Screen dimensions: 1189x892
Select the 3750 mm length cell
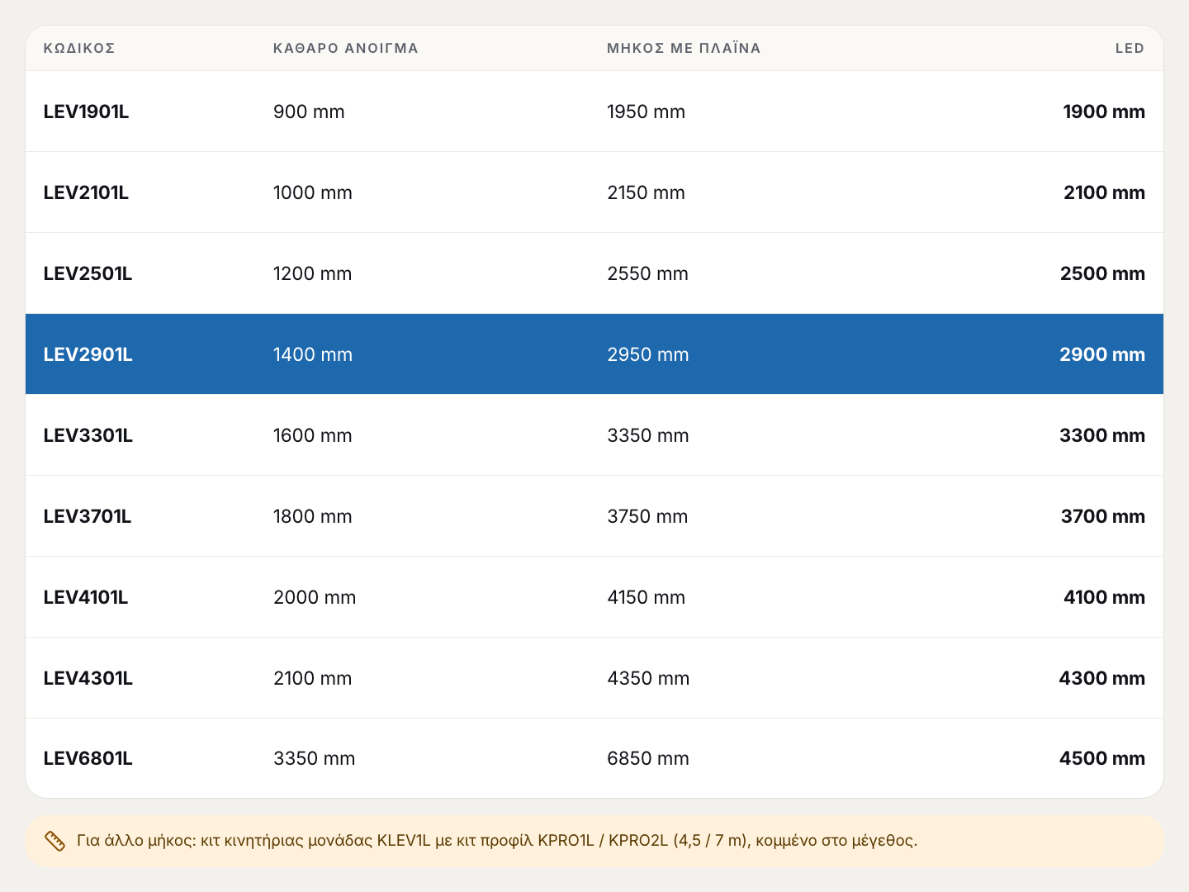[x=647, y=516]
